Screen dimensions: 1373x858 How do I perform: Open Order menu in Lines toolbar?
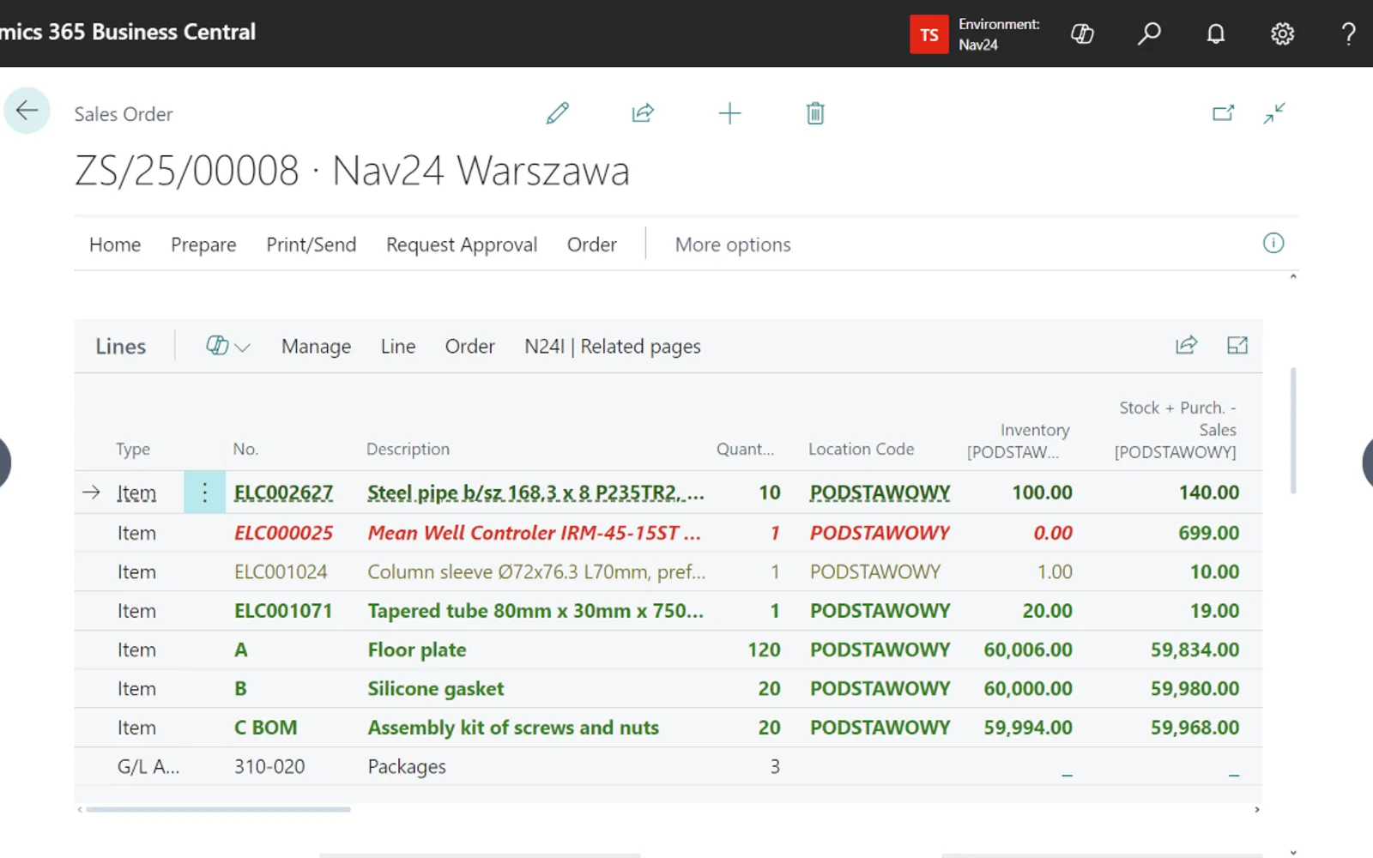tap(469, 346)
